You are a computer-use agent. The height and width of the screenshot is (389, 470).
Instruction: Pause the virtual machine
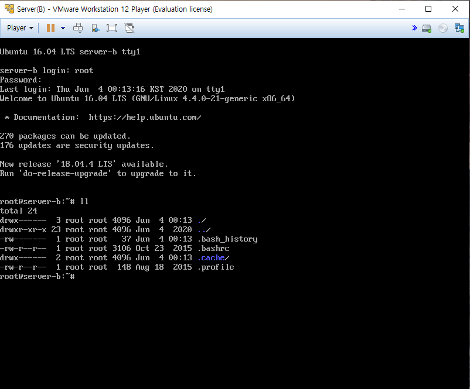click(50, 28)
